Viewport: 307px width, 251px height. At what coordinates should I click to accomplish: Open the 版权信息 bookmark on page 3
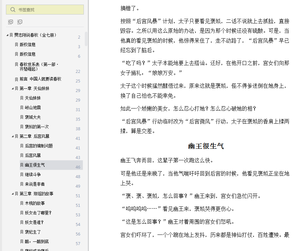pos(28,45)
